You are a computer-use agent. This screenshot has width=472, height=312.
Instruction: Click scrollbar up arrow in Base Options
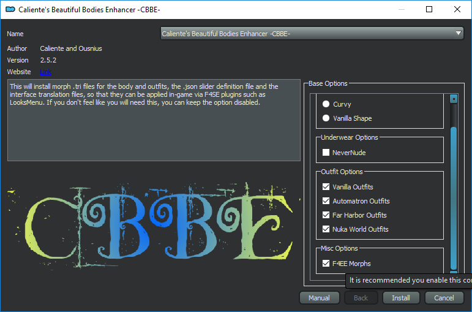pyautogui.click(x=454, y=98)
